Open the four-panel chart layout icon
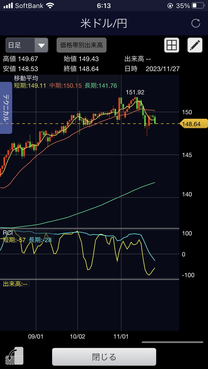This screenshot has height=369, width=208. tap(172, 46)
